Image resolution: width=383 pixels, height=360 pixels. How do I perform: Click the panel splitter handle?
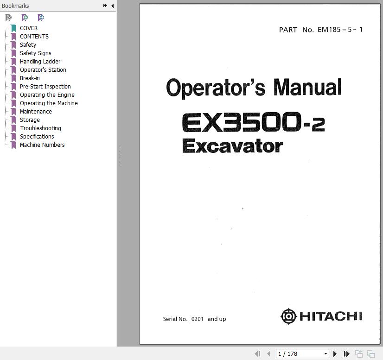coord(120,156)
